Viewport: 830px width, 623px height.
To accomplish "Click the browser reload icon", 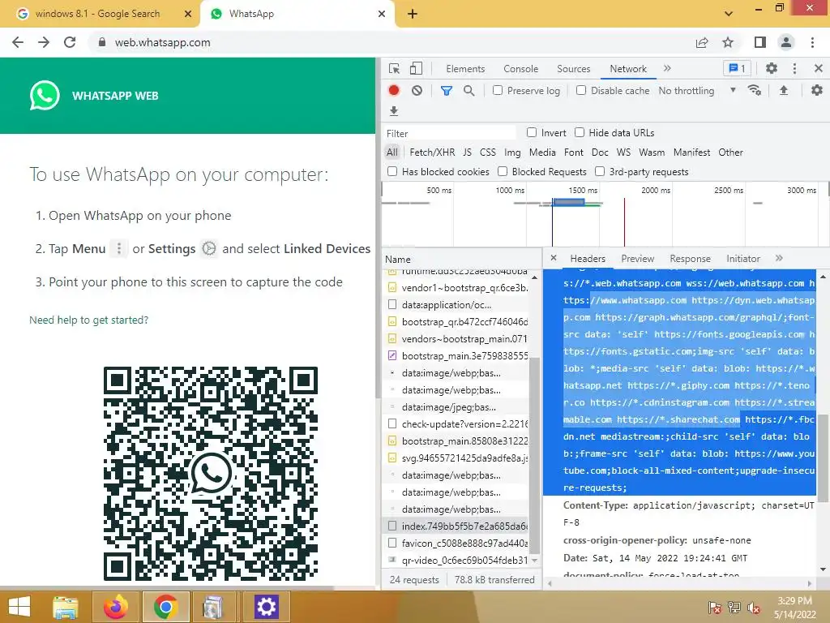I will coord(70,42).
